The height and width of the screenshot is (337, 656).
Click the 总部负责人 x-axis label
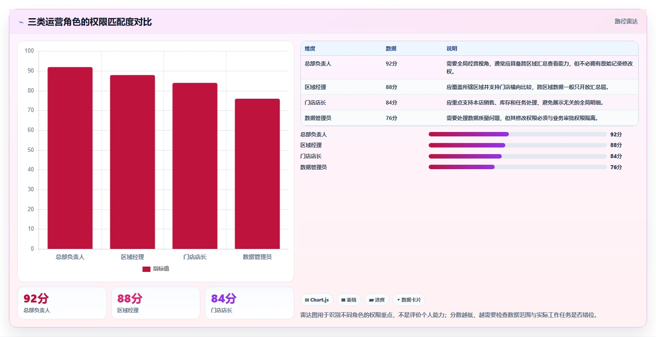click(x=70, y=257)
